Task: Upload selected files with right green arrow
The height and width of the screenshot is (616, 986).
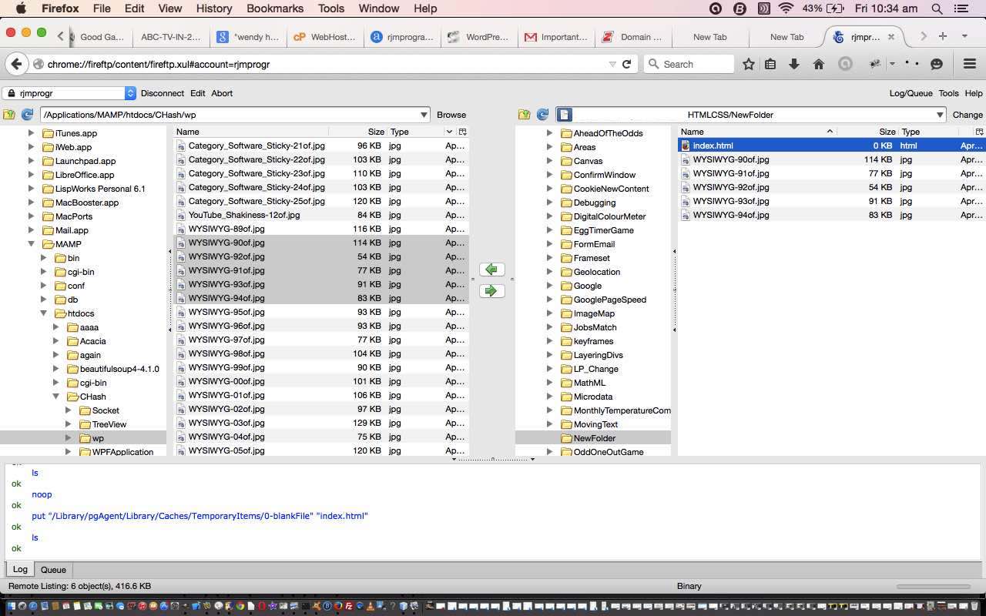Action: tap(491, 291)
